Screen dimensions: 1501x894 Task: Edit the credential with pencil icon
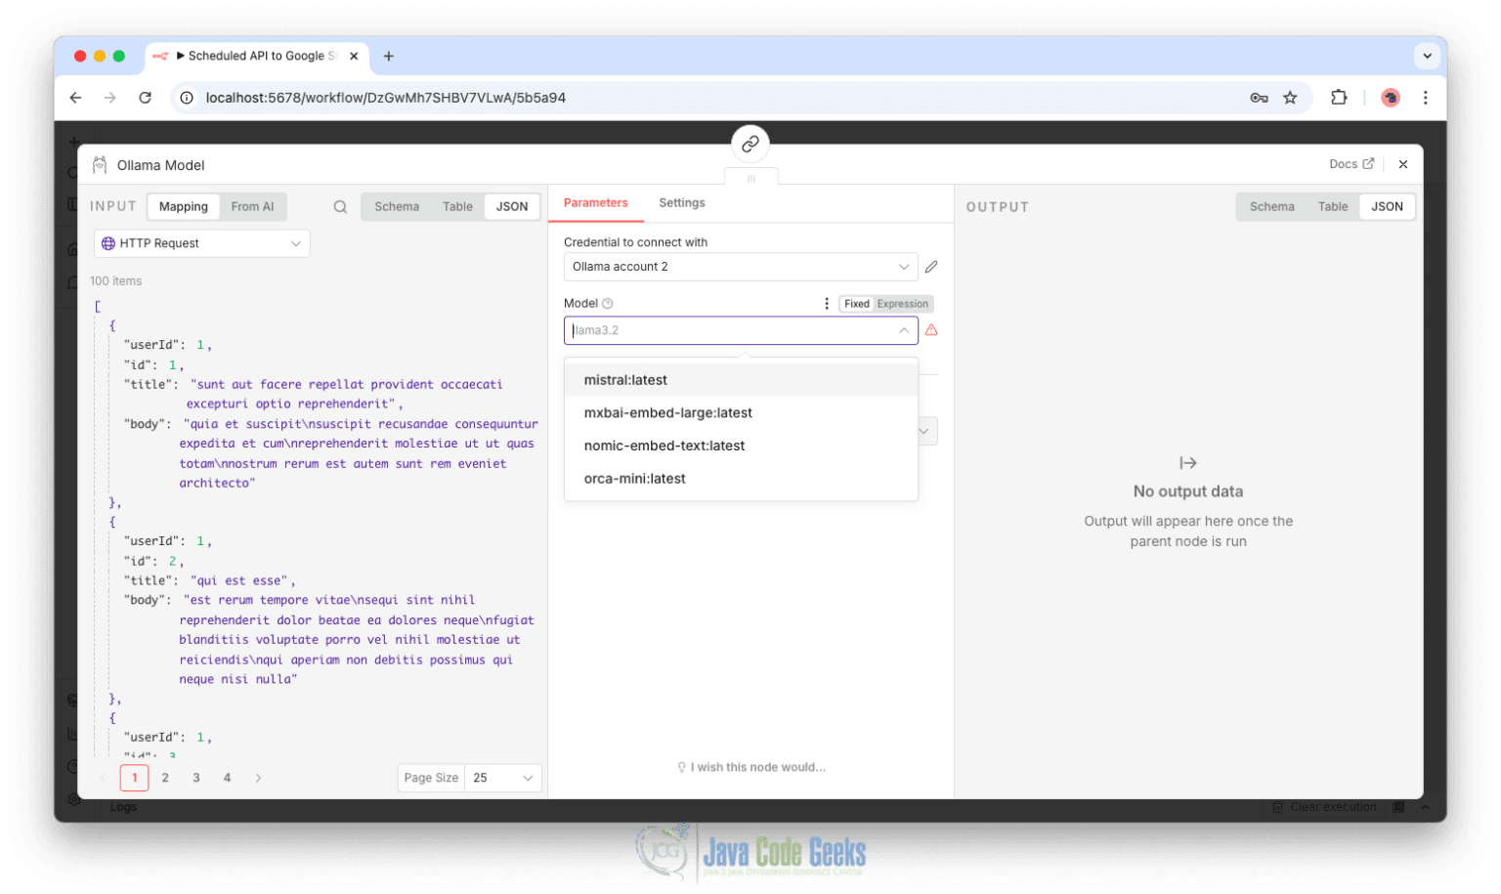(x=931, y=267)
